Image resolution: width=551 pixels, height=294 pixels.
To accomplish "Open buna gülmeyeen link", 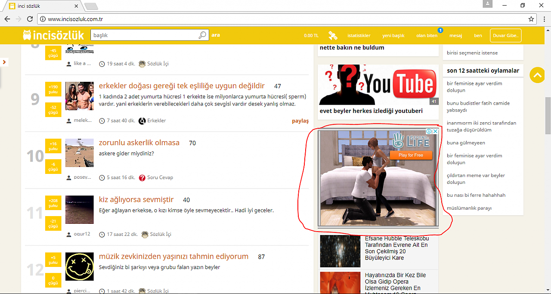I will click(x=466, y=143).
